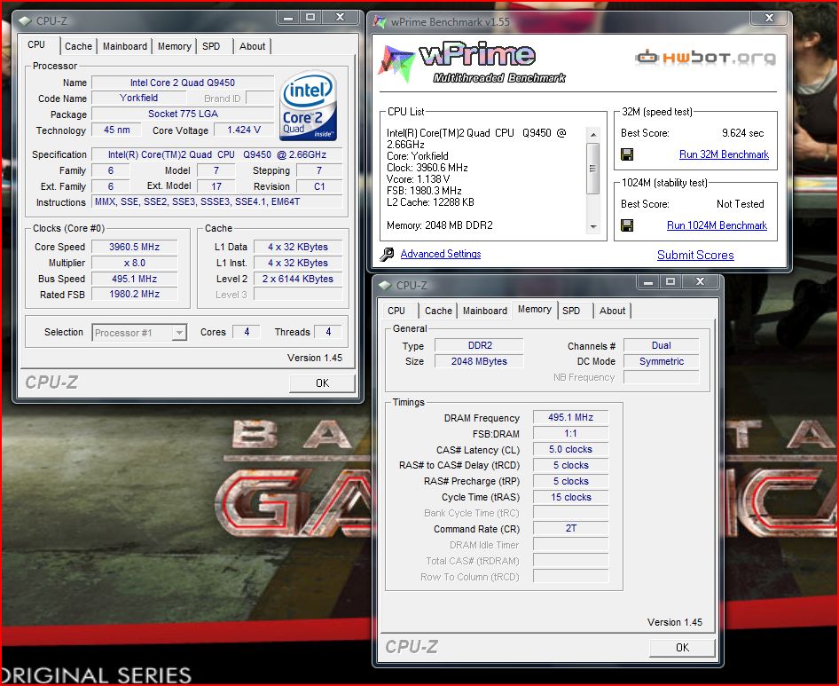Click the save icon under 1024M Best Score
This screenshot has height=686, width=839.
[x=627, y=225]
